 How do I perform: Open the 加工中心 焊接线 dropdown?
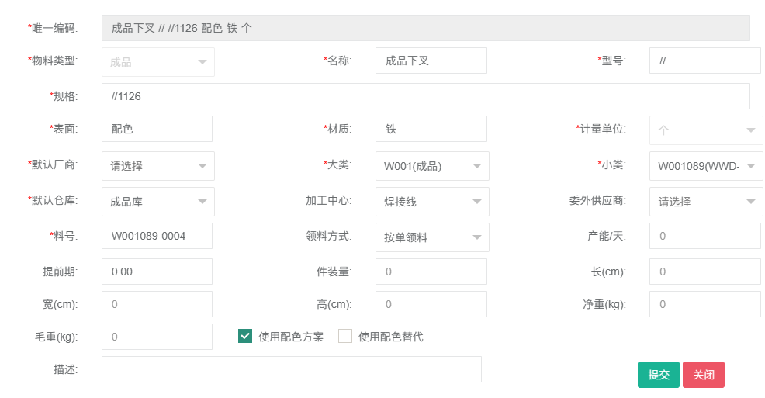pos(431,201)
